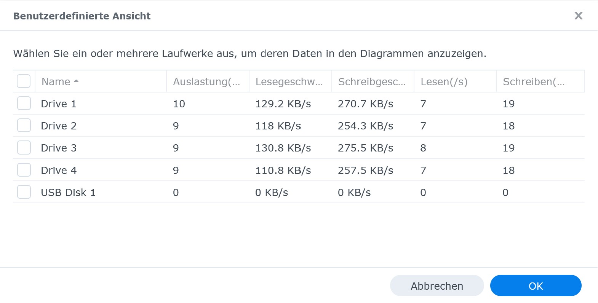The width and height of the screenshot is (598, 303).
Task: Click the Name column header
Action: [56, 81]
